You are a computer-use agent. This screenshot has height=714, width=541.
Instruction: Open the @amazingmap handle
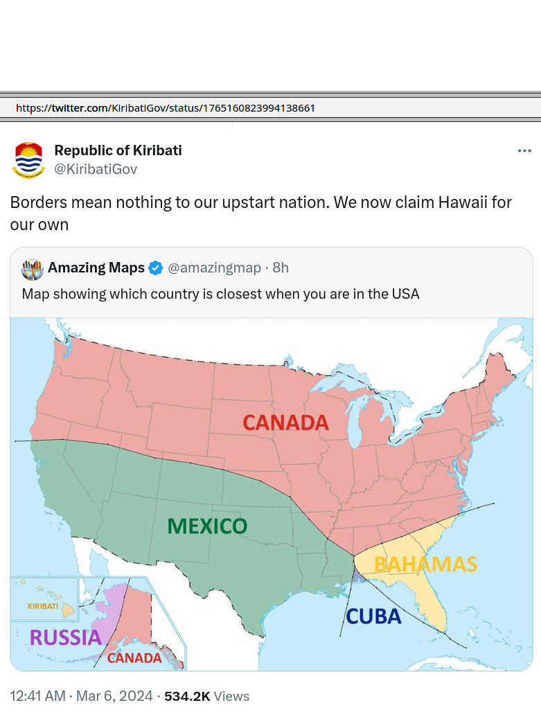click(x=214, y=268)
